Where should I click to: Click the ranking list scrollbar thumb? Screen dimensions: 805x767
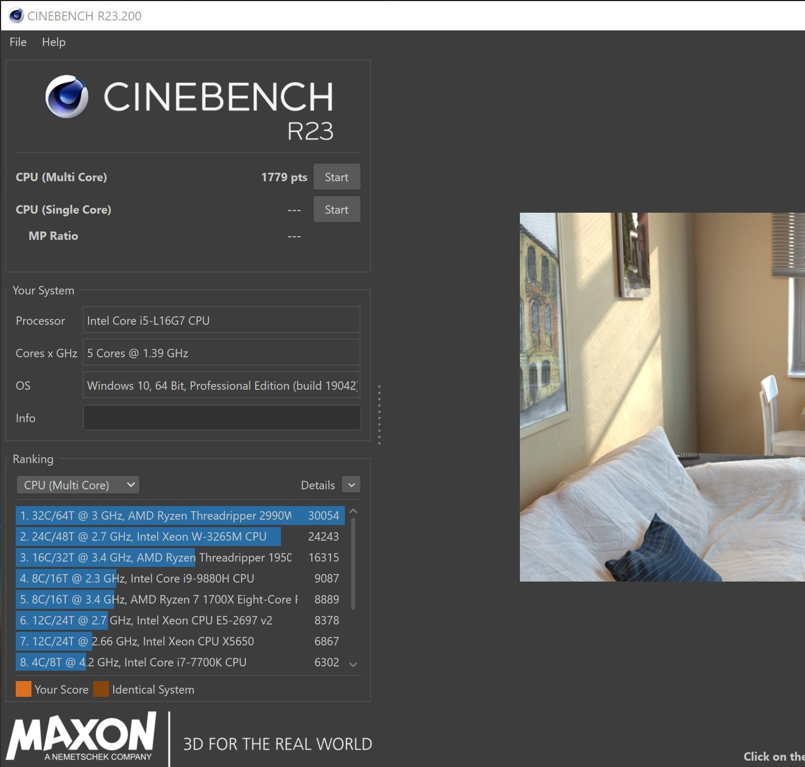point(353,564)
